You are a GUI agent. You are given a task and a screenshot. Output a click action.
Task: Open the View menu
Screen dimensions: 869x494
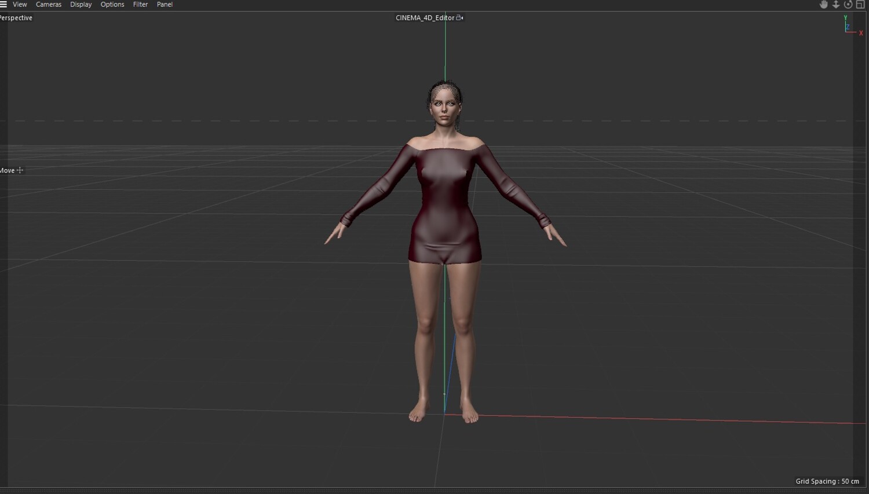20,4
